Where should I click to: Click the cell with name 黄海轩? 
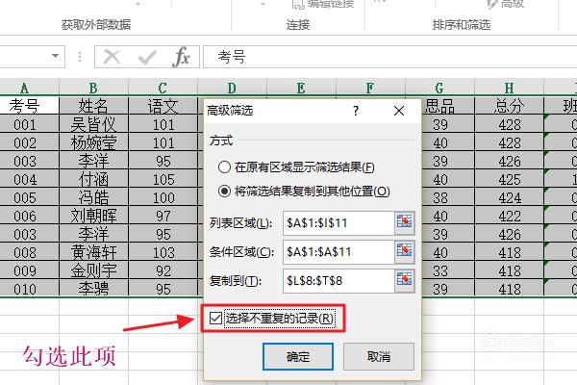[x=93, y=252]
